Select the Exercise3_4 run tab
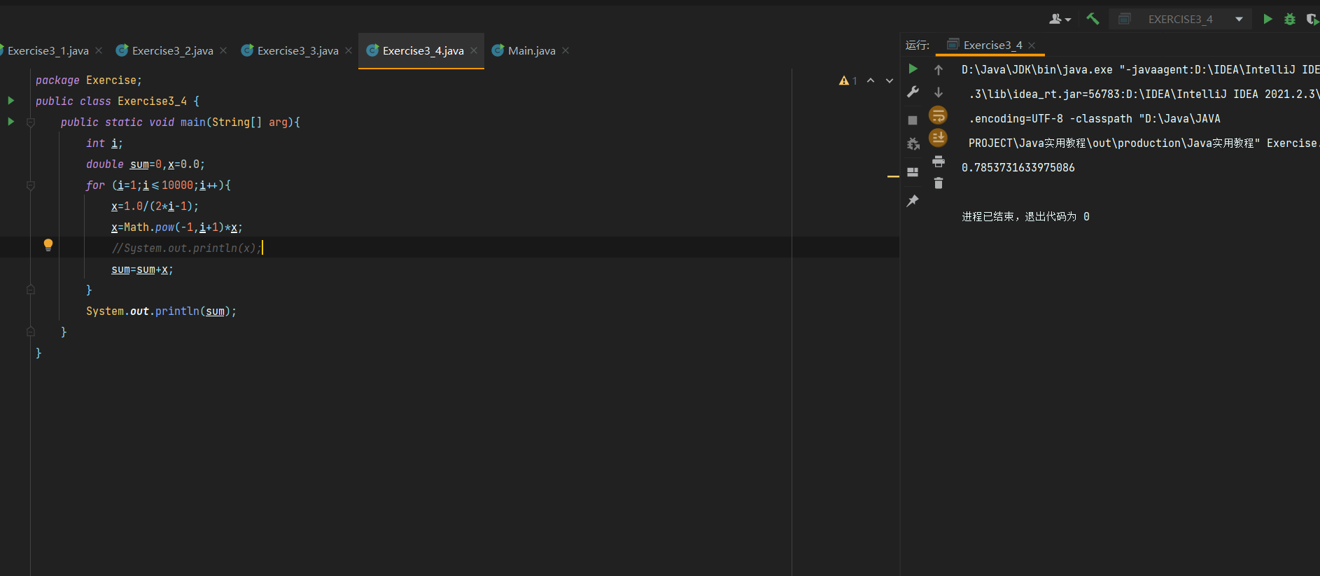Image resolution: width=1320 pixels, height=576 pixels. tap(992, 45)
